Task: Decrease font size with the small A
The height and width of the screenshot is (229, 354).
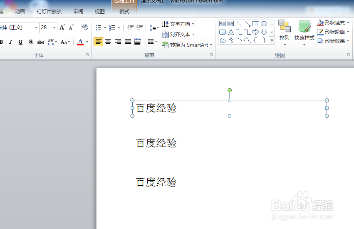Action: point(72,27)
